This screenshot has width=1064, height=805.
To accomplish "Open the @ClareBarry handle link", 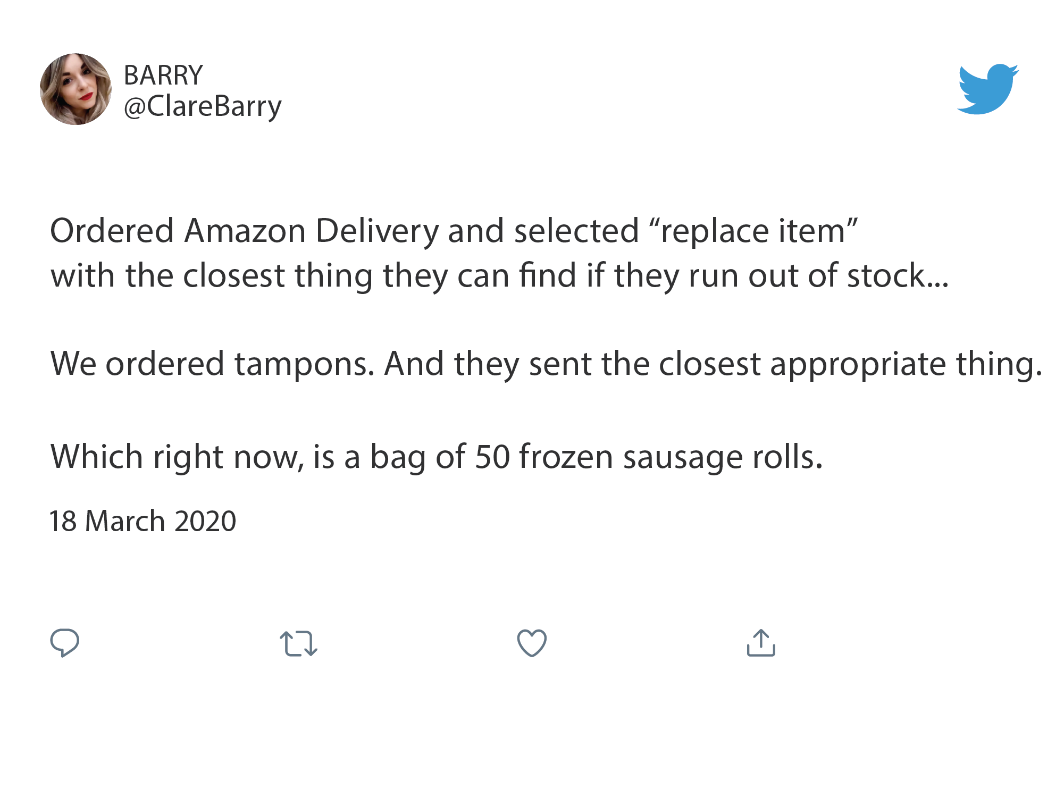I will coord(203,106).
